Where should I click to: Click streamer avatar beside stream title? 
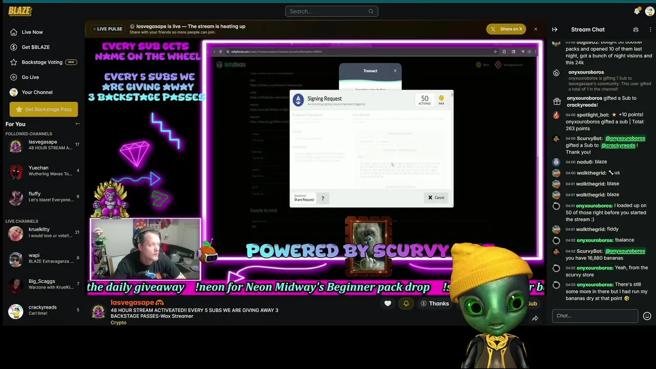point(98,311)
